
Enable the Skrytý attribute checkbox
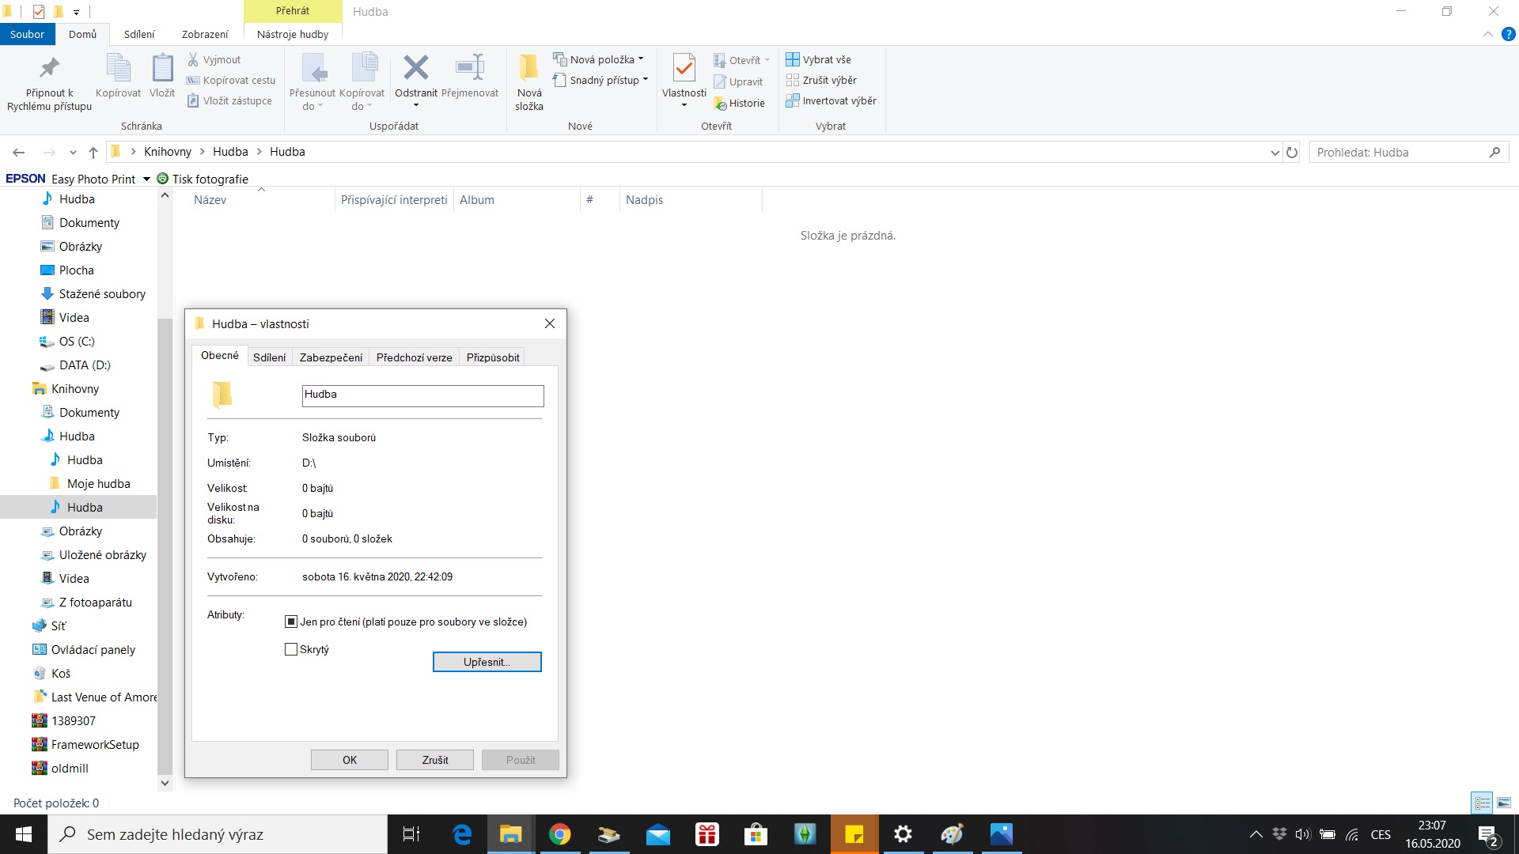pos(291,649)
